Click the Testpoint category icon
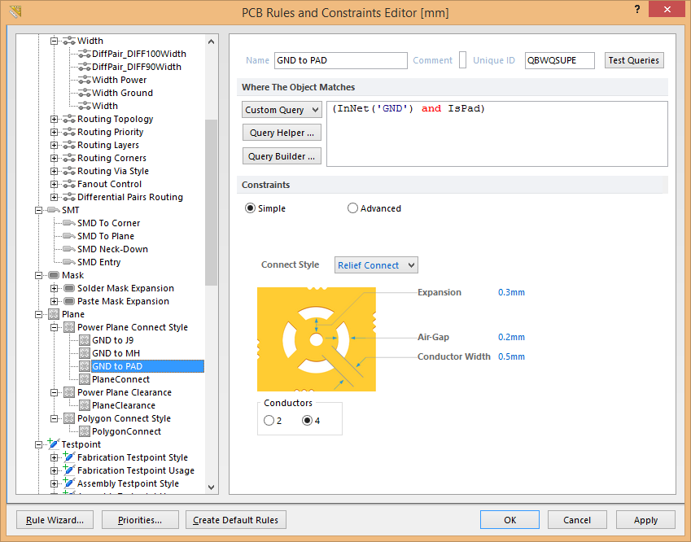The width and height of the screenshot is (691, 542). pyautogui.click(x=54, y=444)
